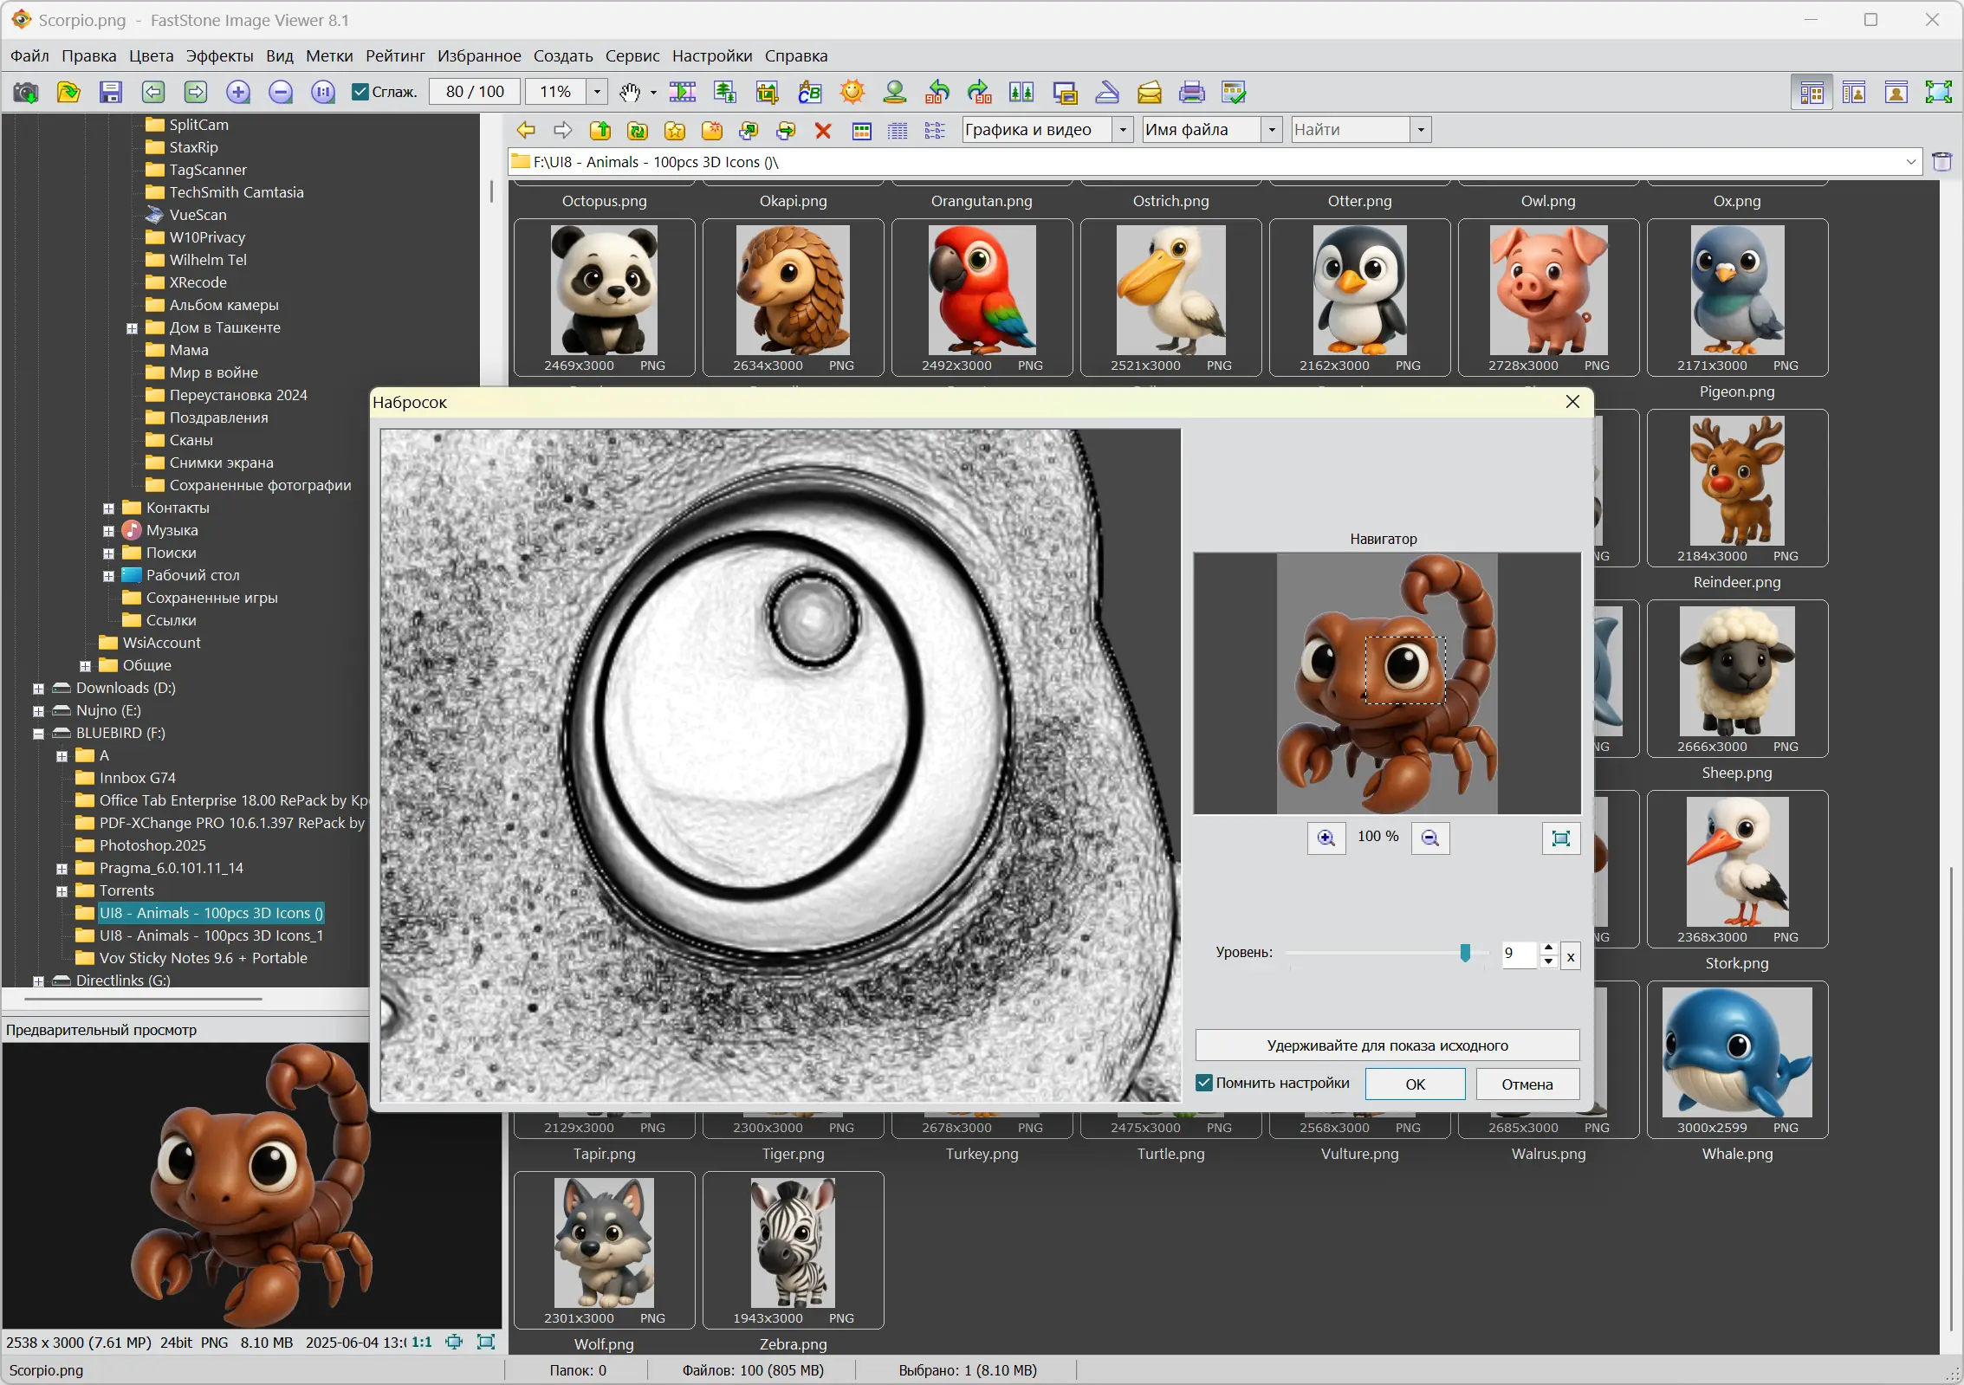Open the zoom percentage dropdown
The image size is (1964, 1385).
(x=596, y=92)
